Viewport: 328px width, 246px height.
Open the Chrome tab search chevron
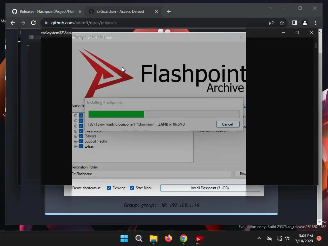[x=270, y=8]
